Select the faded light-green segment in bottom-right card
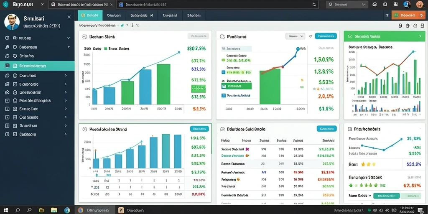This screenshot has width=428, height=214. click(x=410, y=196)
